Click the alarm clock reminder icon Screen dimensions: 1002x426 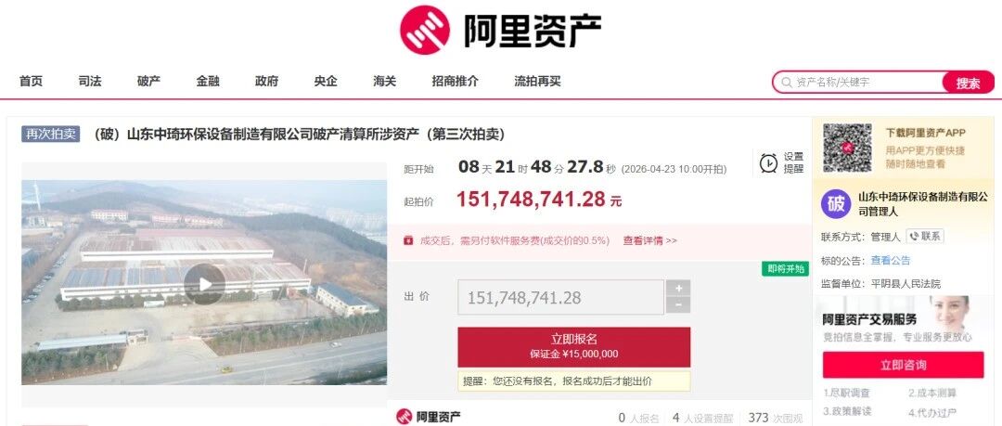[x=768, y=163]
